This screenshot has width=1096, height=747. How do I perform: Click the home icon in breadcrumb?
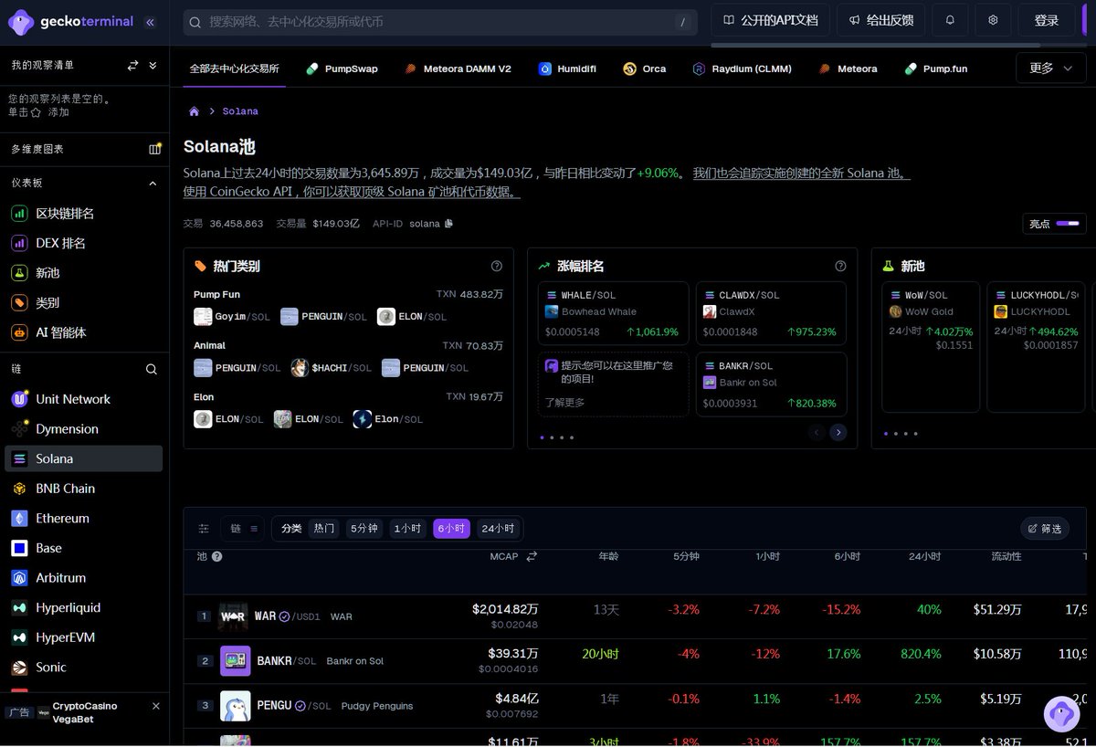click(x=194, y=111)
